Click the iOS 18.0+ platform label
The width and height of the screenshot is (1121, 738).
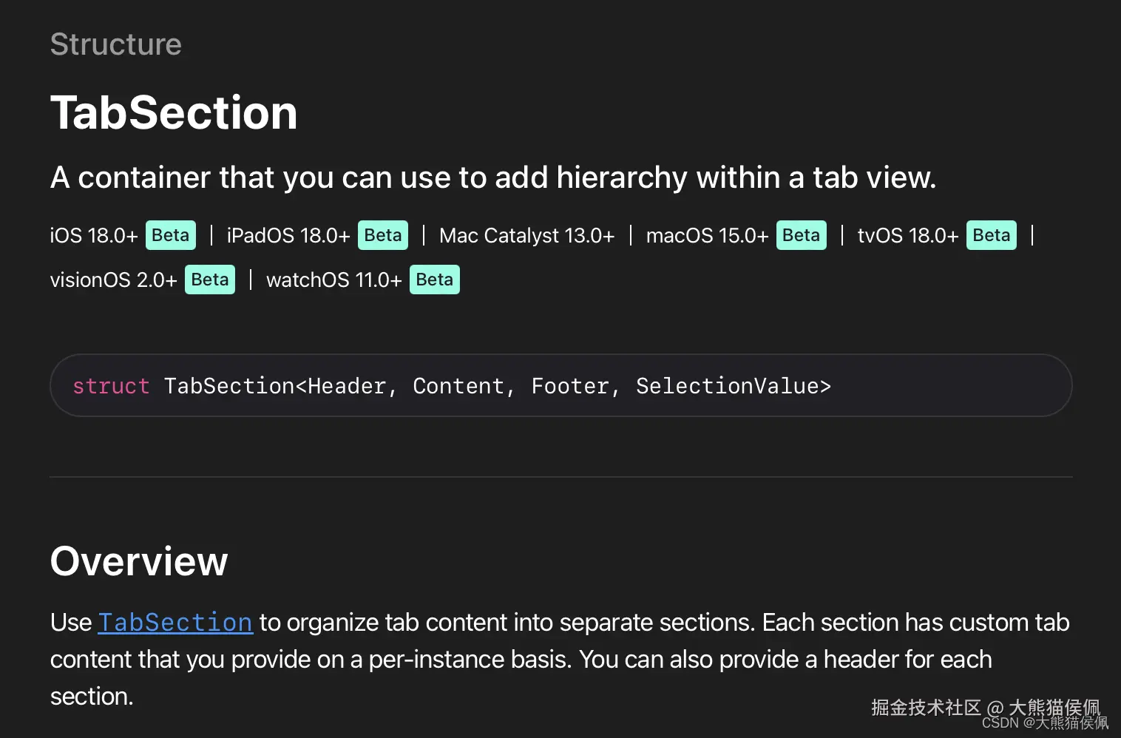tap(94, 236)
